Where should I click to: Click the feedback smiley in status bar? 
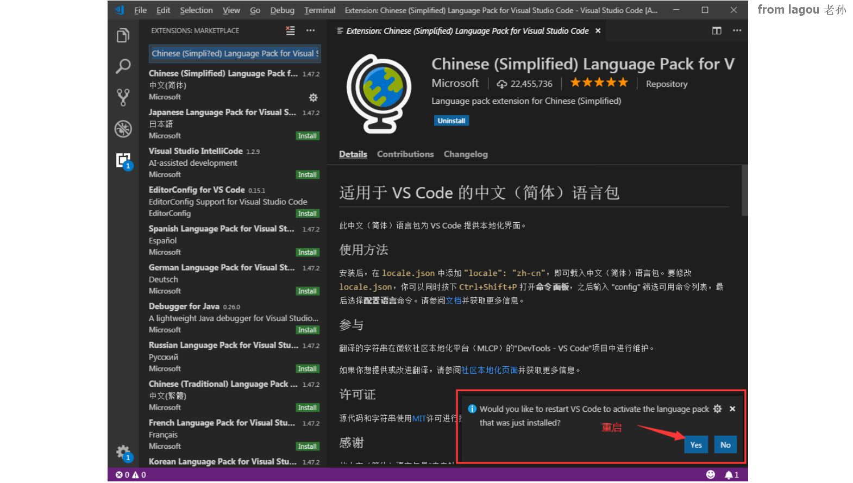tap(711, 475)
